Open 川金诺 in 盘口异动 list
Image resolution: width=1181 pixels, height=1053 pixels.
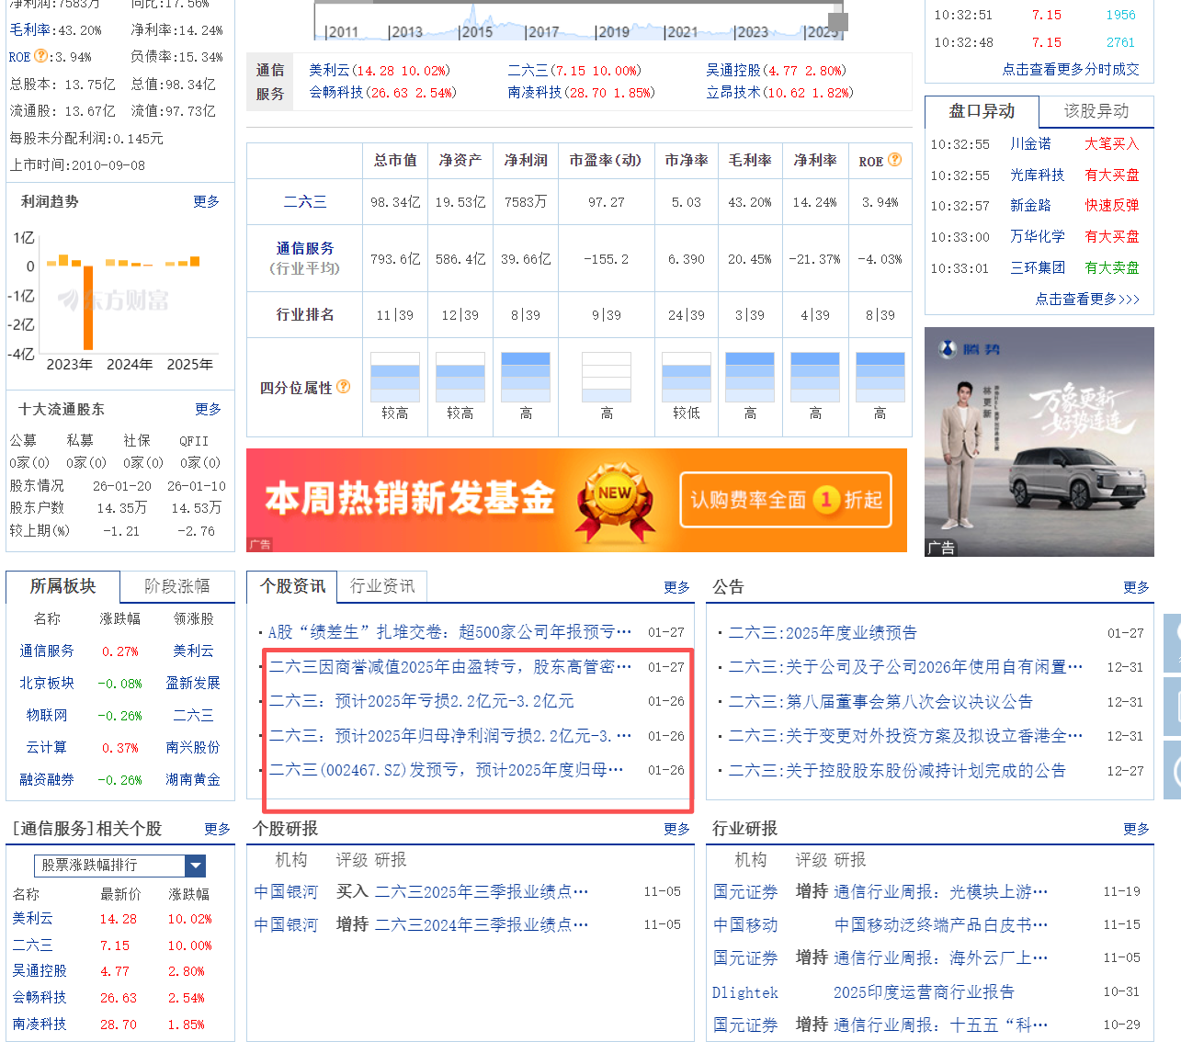(1030, 144)
